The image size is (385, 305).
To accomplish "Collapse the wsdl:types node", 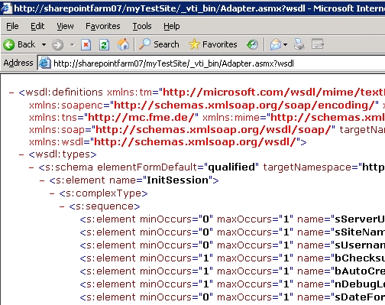I will point(21,154).
